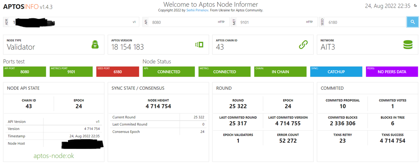Click the Consensus Epoch row
Screen dimensions: 420x164
158,131
